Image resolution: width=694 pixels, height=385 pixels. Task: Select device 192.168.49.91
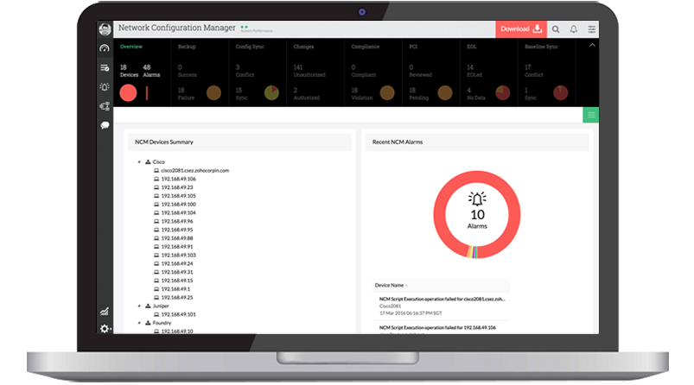click(176, 247)
